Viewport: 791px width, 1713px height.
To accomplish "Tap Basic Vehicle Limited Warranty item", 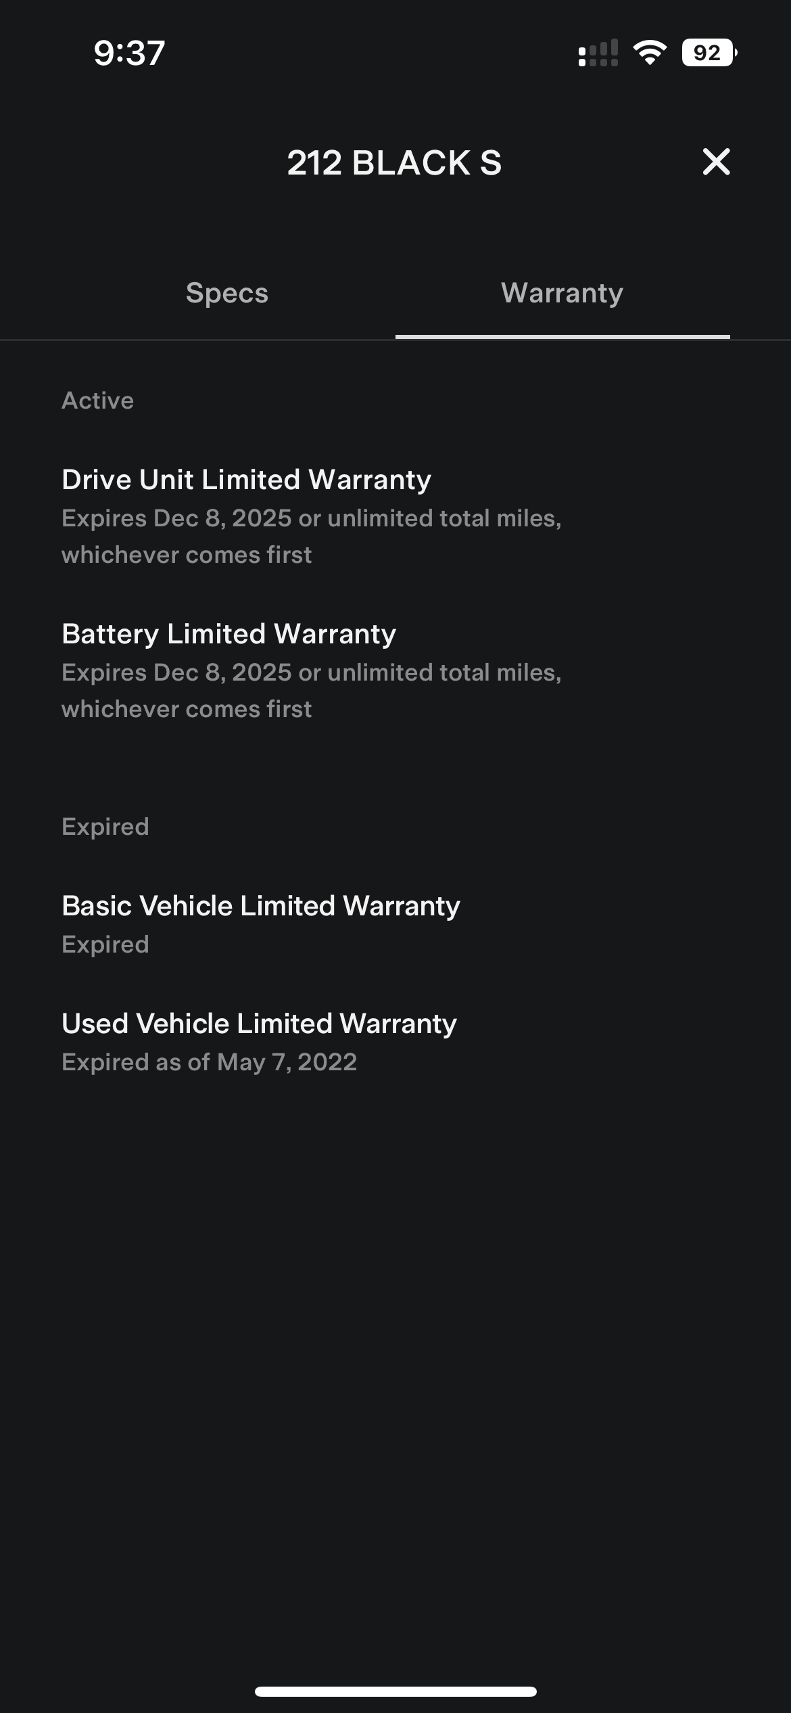I will click(260, 906).
